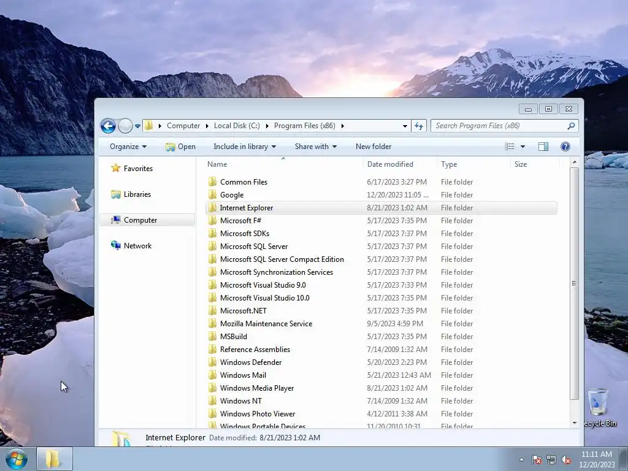Click the 12/20/2023 date of Google folder
Image resolution: width=628 pixels, height=471 pixels.
[397, 194]
